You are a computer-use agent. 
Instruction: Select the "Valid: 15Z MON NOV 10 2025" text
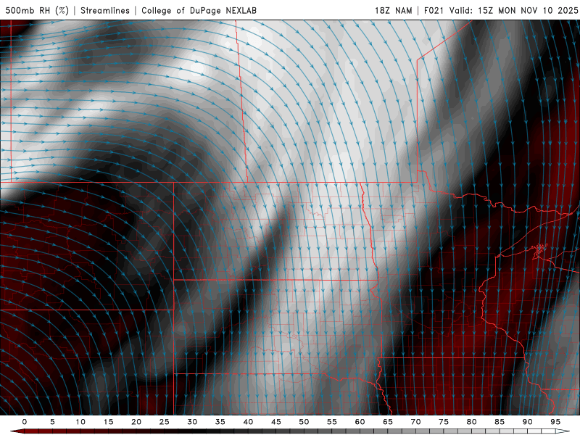[513, 10]
